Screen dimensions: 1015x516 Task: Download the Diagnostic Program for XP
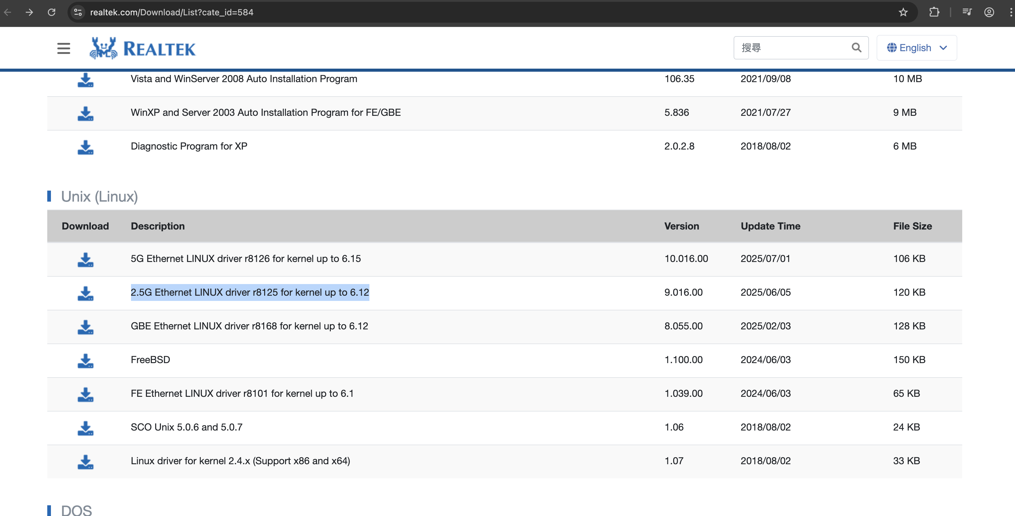[85, 147]
